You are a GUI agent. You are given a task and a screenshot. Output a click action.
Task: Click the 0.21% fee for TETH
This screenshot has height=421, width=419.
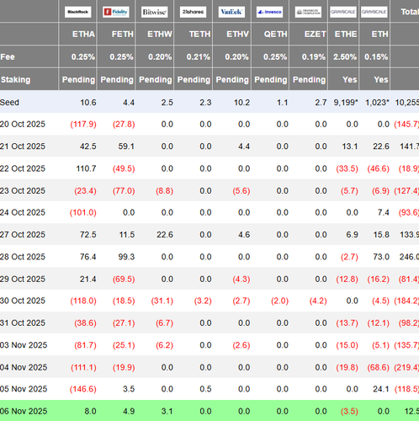click(x=199, y=57)
